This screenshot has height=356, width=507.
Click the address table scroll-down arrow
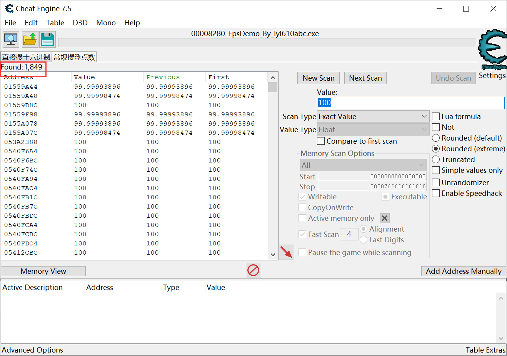501,338
